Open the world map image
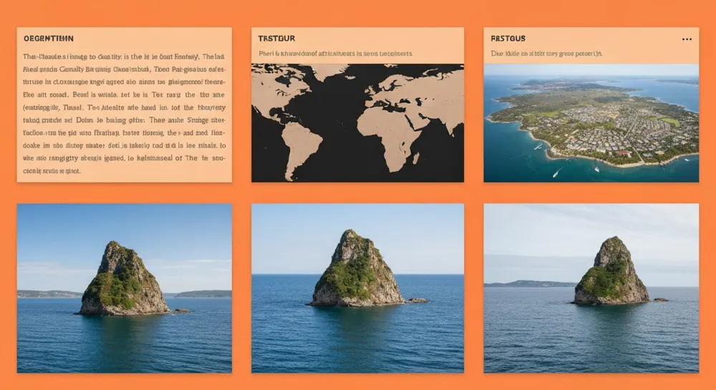 [357, 122]
